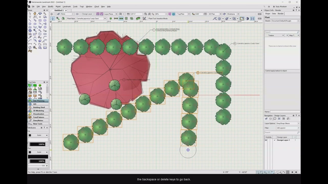
Task: Suspend snapping with pause icon
Action: coord(292,172)
